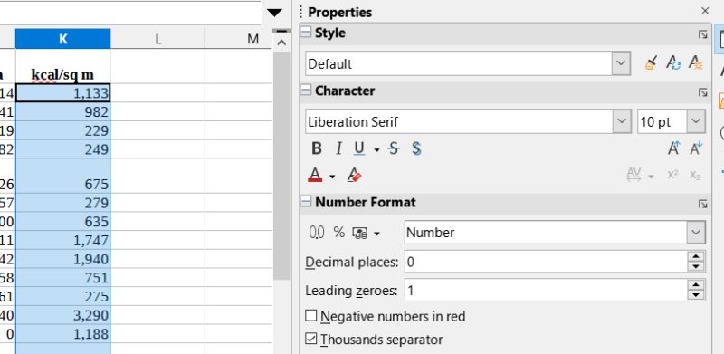Open Number format category dropdown

[696, 233]
